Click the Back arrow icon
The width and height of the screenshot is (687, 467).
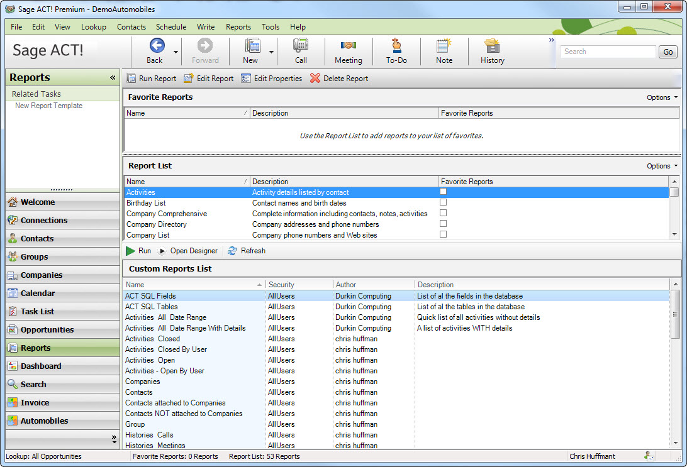(x=157, y=45)
